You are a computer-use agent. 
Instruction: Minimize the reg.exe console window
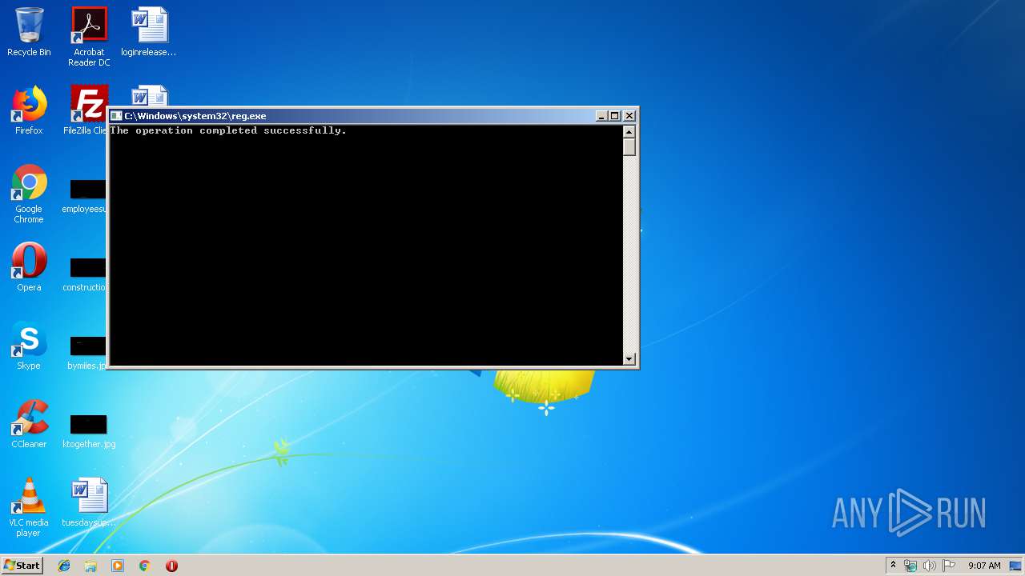point(601,116)
